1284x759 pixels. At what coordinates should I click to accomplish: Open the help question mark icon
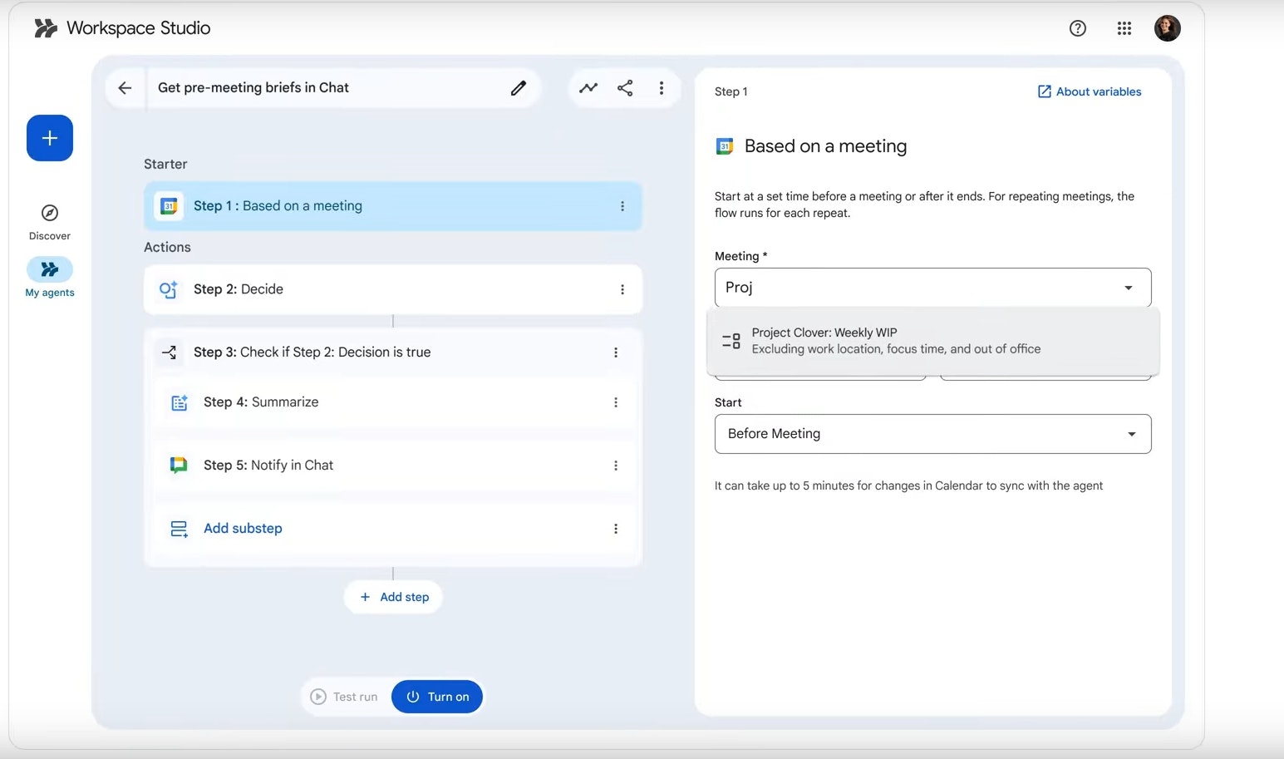[1078, 28]
